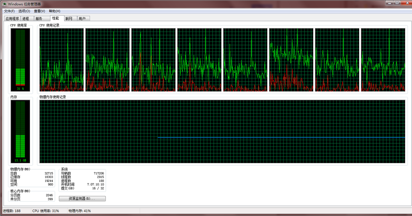Click the Task Manager title bar icon
The width and height of the screenshot is (412, 216).
click(x=5, y=4)
